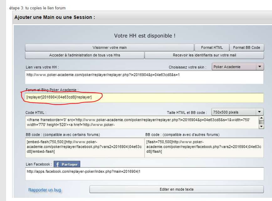Viewport: 272px width, 201px height.
Task: Click BB code compatible avec certains forums label
Action: pyautogui.click(x=63, y=135)
